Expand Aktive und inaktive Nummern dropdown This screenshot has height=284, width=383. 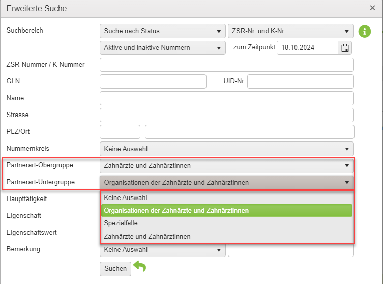(162, 48)
